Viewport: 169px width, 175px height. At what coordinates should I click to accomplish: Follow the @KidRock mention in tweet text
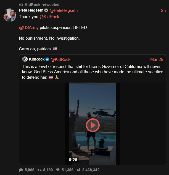49,17
